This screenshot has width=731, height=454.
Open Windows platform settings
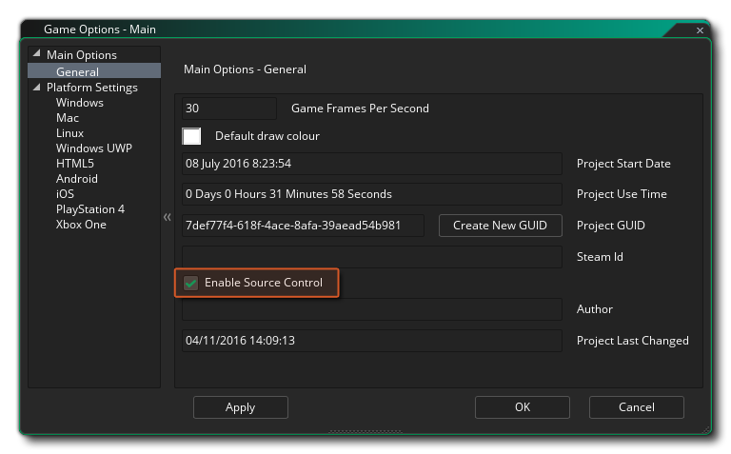coord(79,103)
